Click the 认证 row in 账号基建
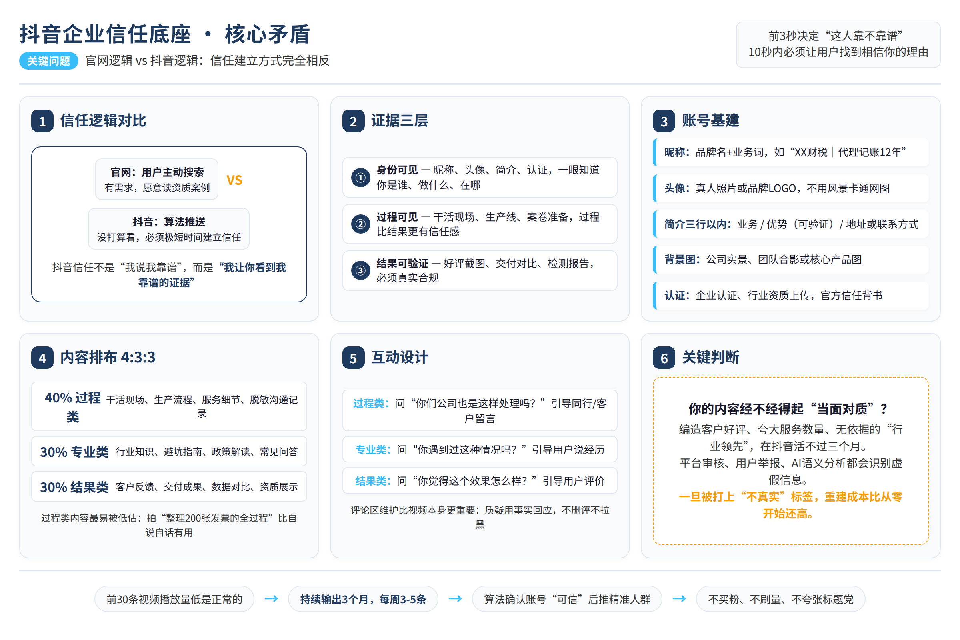The image size is (960, 640). [791, 296]
